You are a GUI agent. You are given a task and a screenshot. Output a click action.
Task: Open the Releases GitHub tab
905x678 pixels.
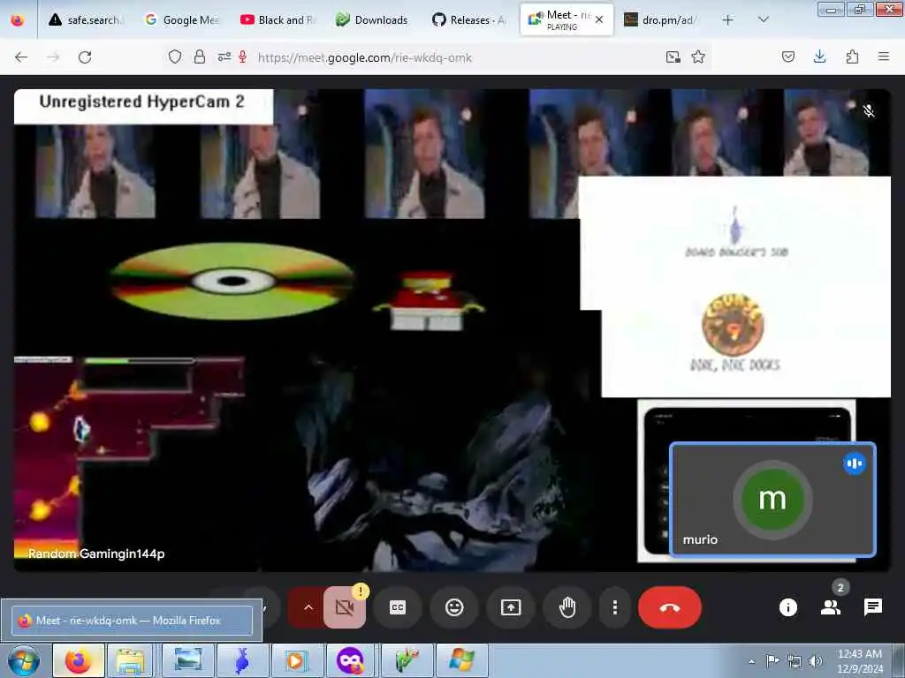tap(470, 20)
